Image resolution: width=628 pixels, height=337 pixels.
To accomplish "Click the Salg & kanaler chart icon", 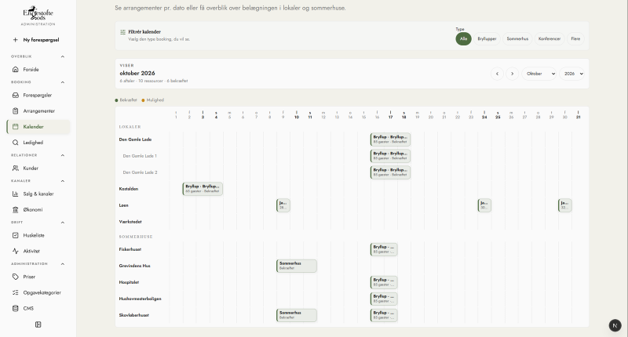I will pyautogui.click(x=15, y=194).
